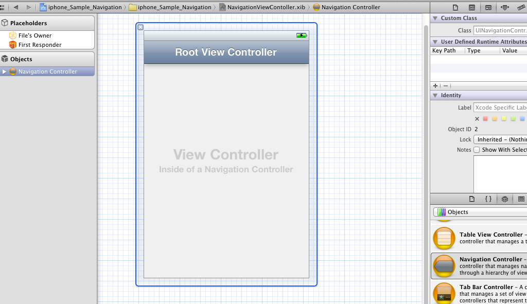527x304 pixels.
Task: Select the Table View Controller library icon
Action: click(x=444, y=238)
